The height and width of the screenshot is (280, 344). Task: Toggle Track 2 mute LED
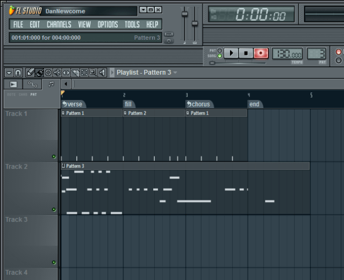point(54,210)
